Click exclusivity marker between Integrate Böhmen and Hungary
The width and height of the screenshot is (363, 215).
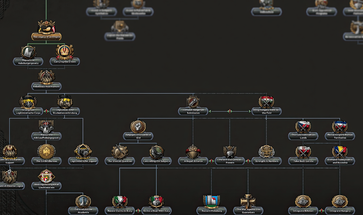[322, 211]
